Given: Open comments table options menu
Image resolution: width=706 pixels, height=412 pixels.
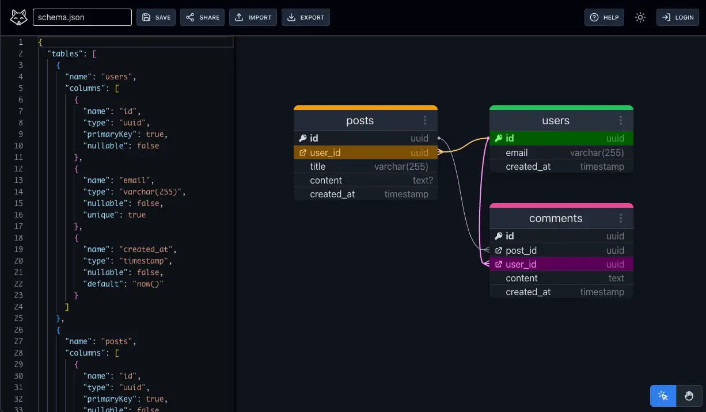Looking at the screenshot, I should point(621,218).
